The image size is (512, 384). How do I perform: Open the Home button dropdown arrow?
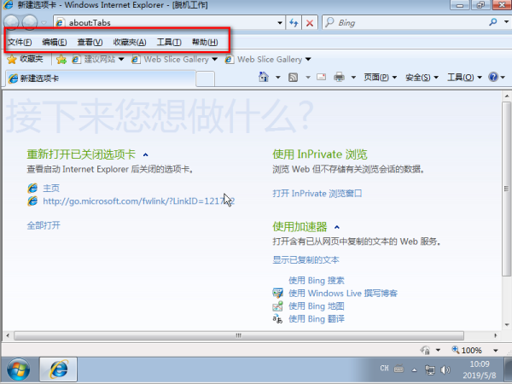(278, 78)
